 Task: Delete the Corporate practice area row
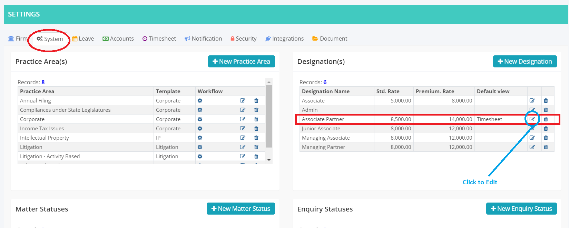tap(256, 119)
